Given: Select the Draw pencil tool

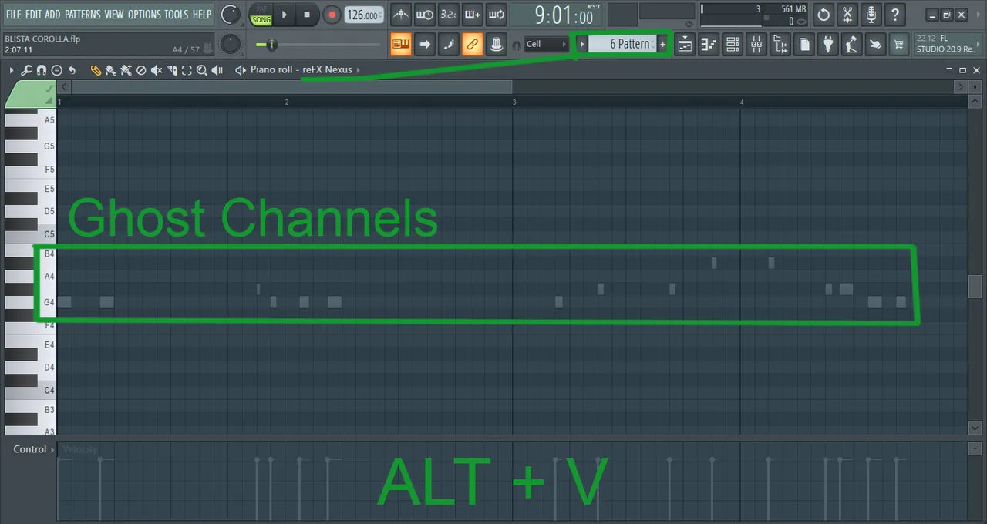Looking at the screenshot, I should (x=96, y=70).
